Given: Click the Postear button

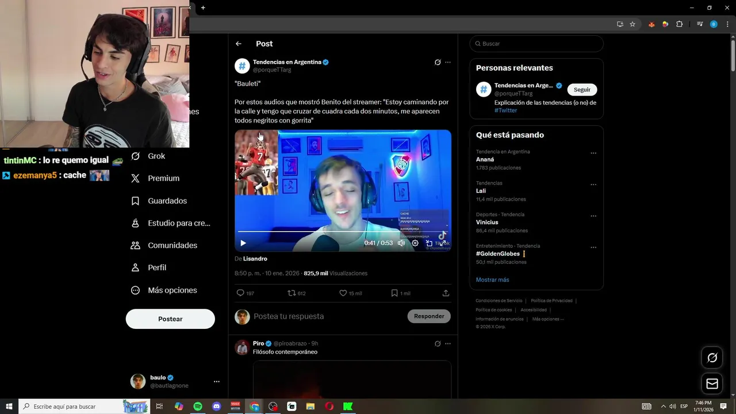Looking at the screenshot, I should point(170,319).
